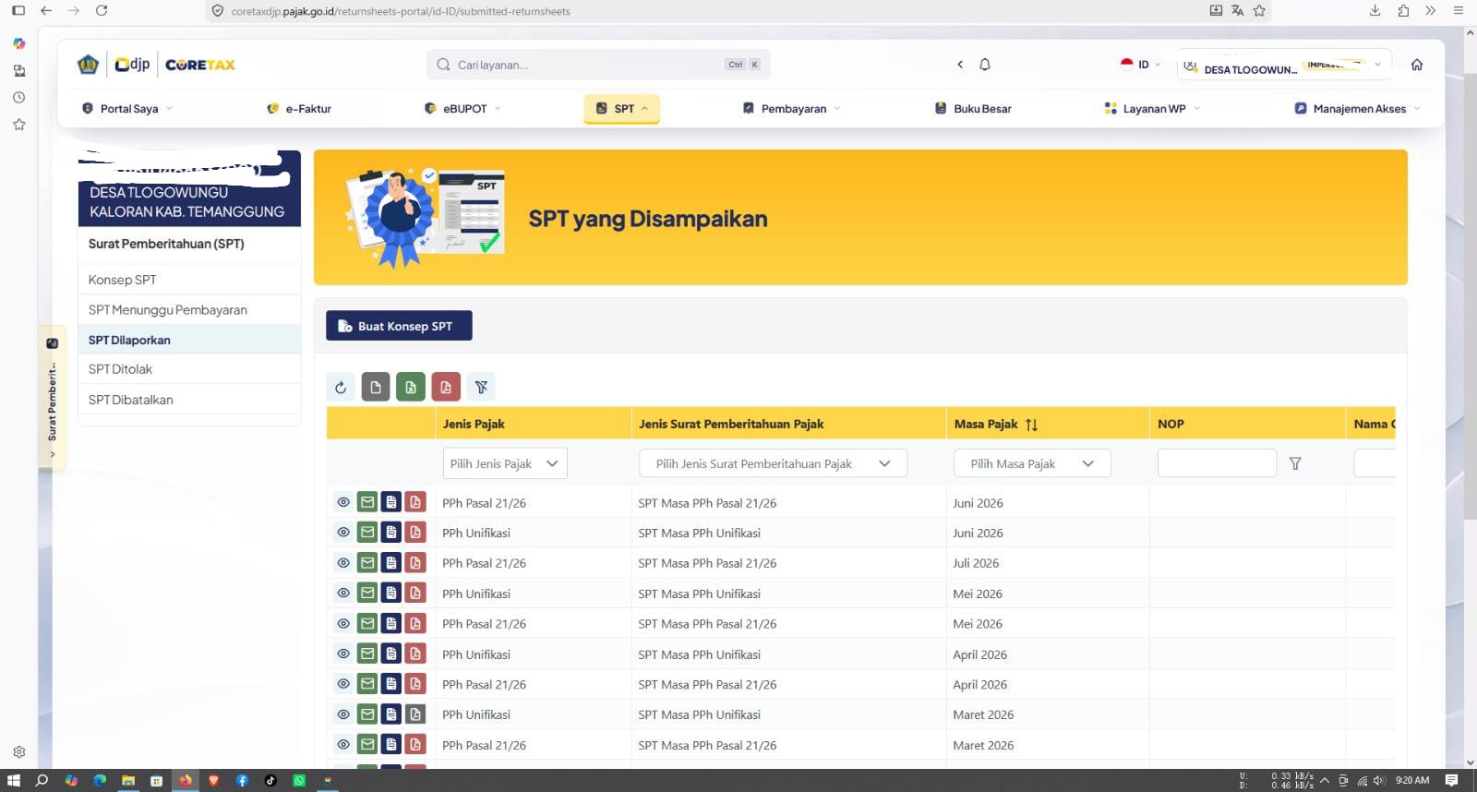
Task: Open the Pilih Jenis Pajak dropdown
Action: pyautogui.click(x=505, y=463)
